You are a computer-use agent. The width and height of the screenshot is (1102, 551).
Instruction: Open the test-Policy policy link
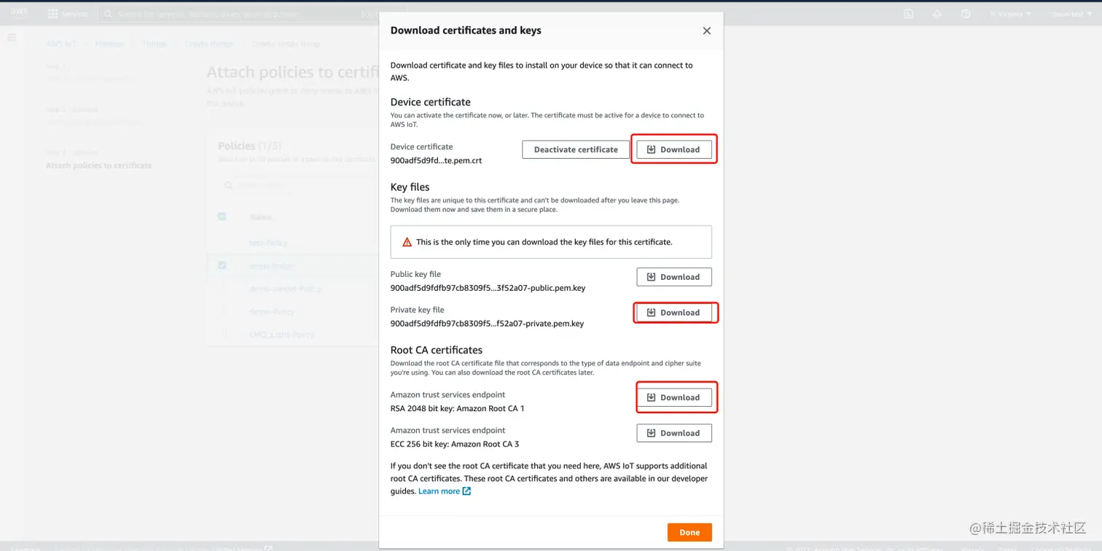pyautogui.click(x=268, y=243)
